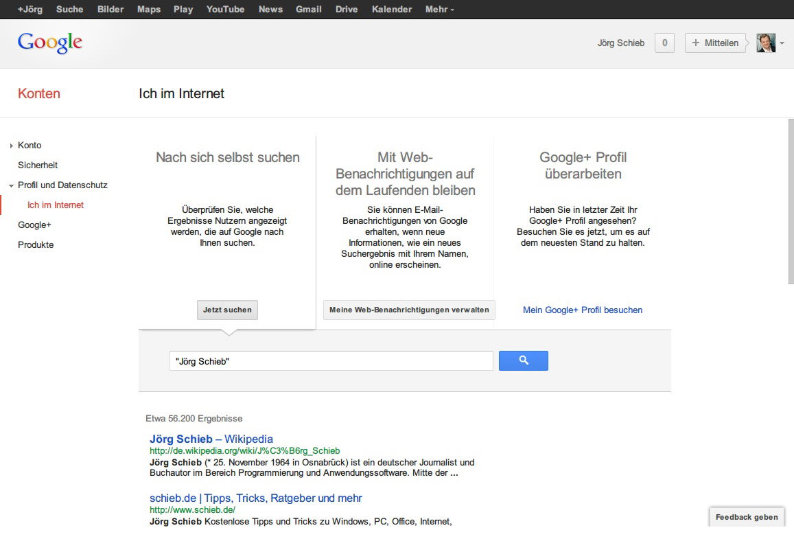This screenshot has height=541, width=794.
Task: Select Google+ in the sidebar
Action: point(34,225)
